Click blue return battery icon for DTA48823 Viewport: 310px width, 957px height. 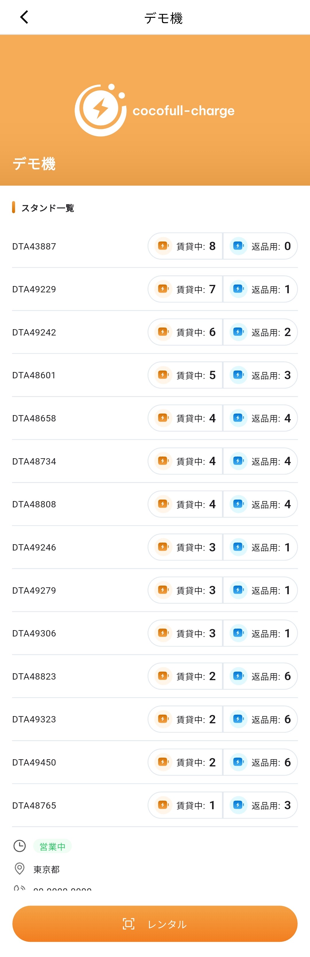[239, 676]
